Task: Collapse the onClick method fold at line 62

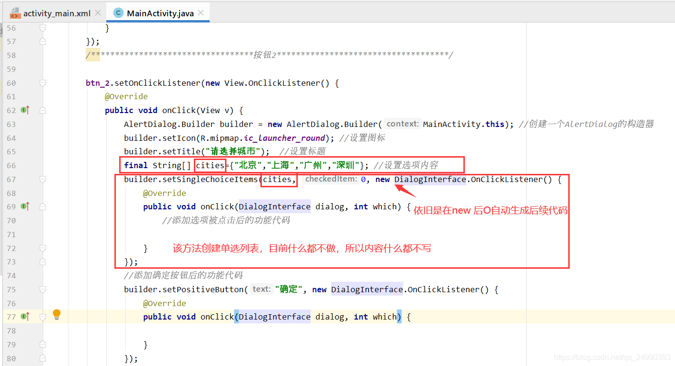Action: click(x=43, y=110)
